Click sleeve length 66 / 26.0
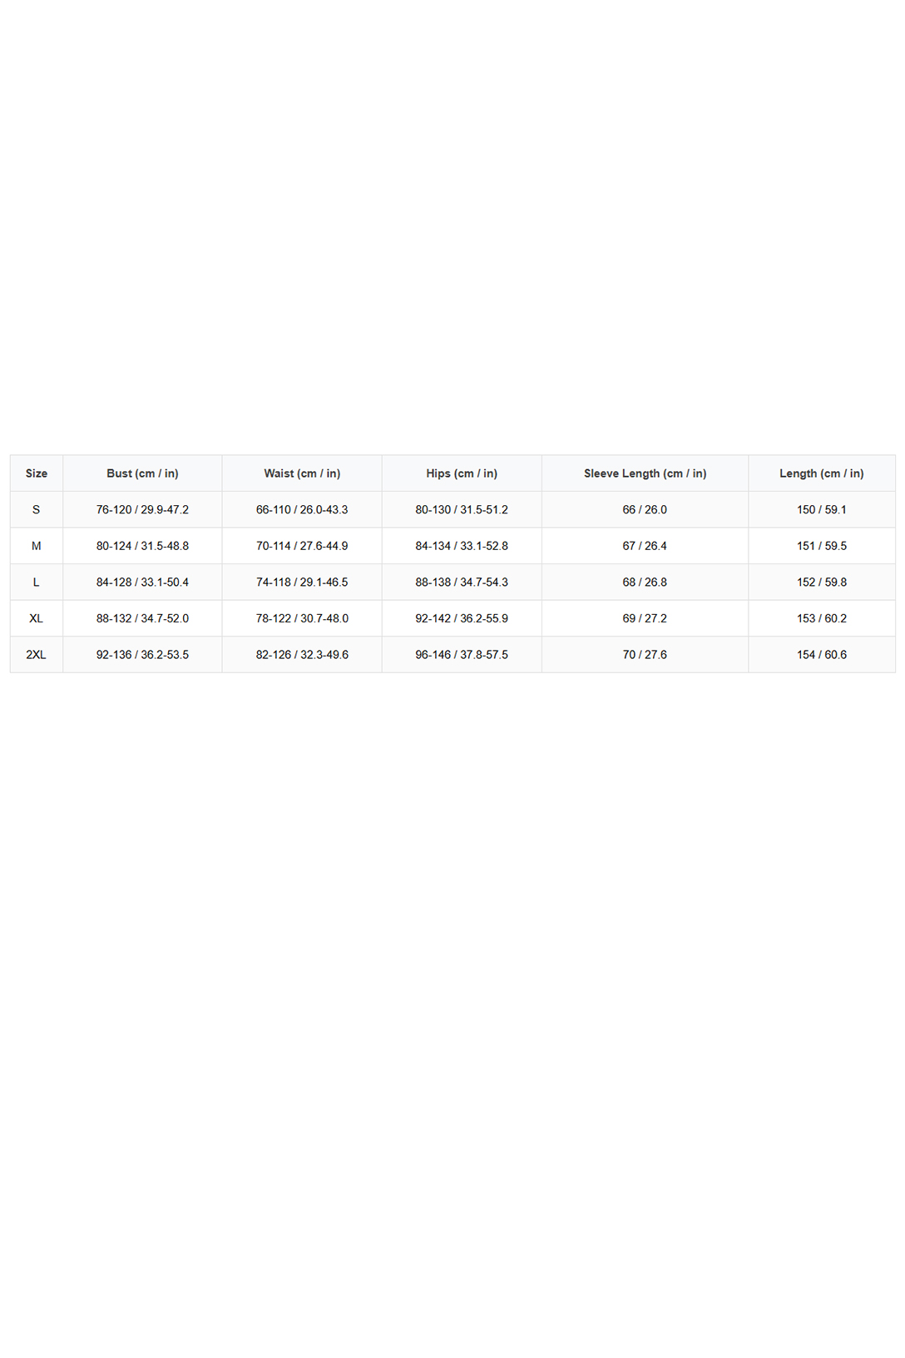Viewport: 905px width, 1358px height. coord(645,509)
